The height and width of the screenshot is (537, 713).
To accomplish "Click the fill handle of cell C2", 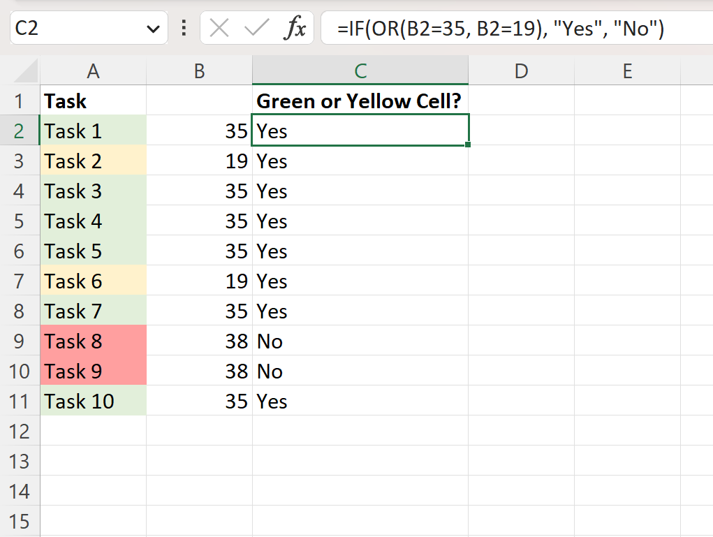I will click(x=468, y=145).
